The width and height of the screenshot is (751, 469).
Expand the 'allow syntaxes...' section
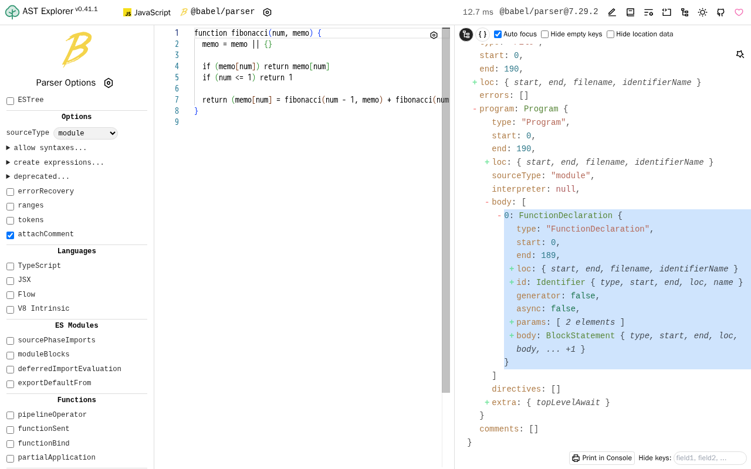47,148
